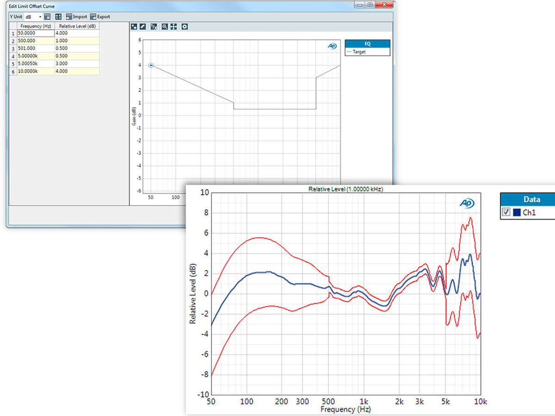555x416 pixels.
Task: Click the sort rows icon before Import
Action: 59,17
